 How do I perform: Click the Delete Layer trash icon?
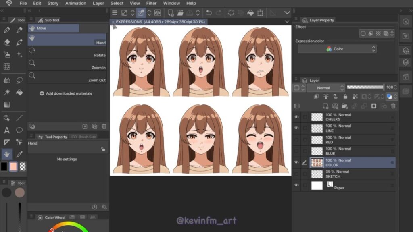[393, 106]
